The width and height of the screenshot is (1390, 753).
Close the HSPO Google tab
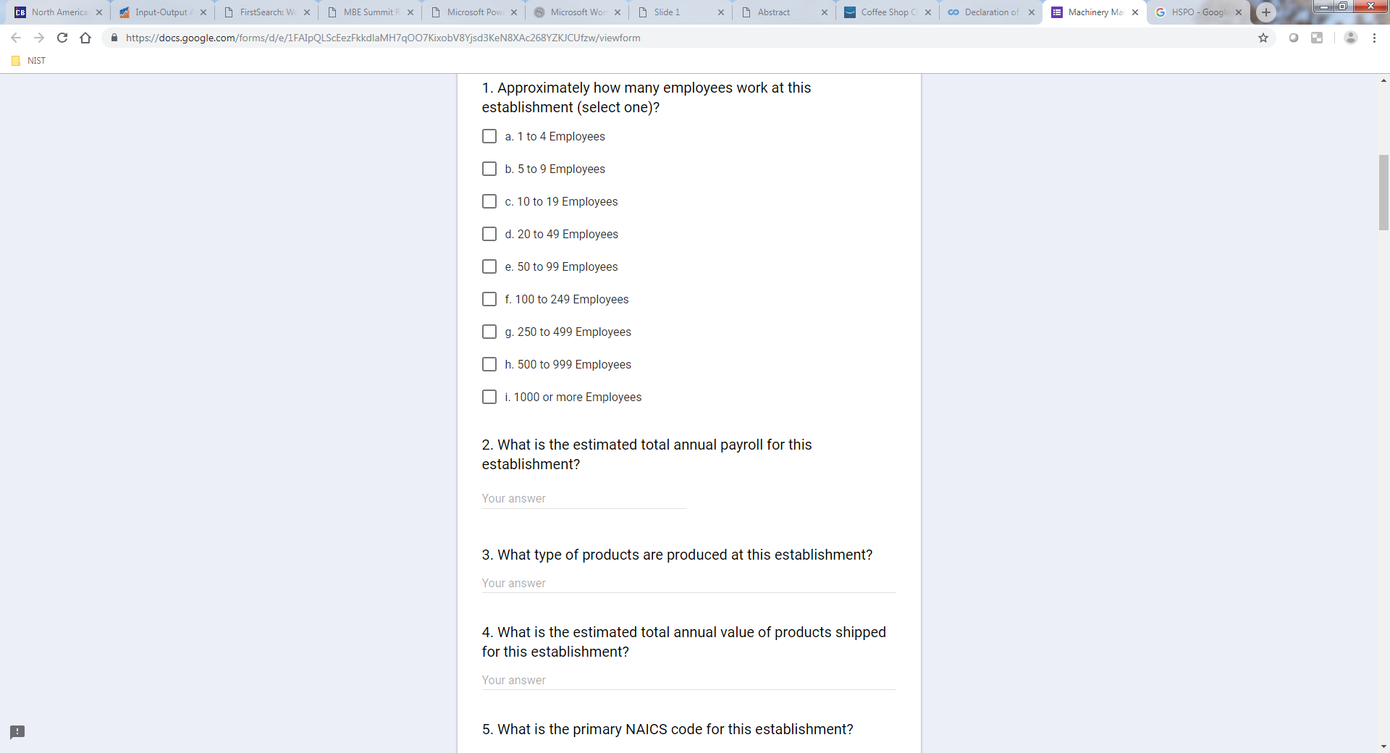(x=1239, y=12)
